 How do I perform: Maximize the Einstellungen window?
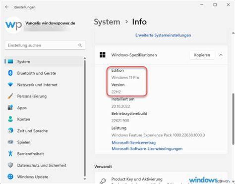(x=215, y=5)
